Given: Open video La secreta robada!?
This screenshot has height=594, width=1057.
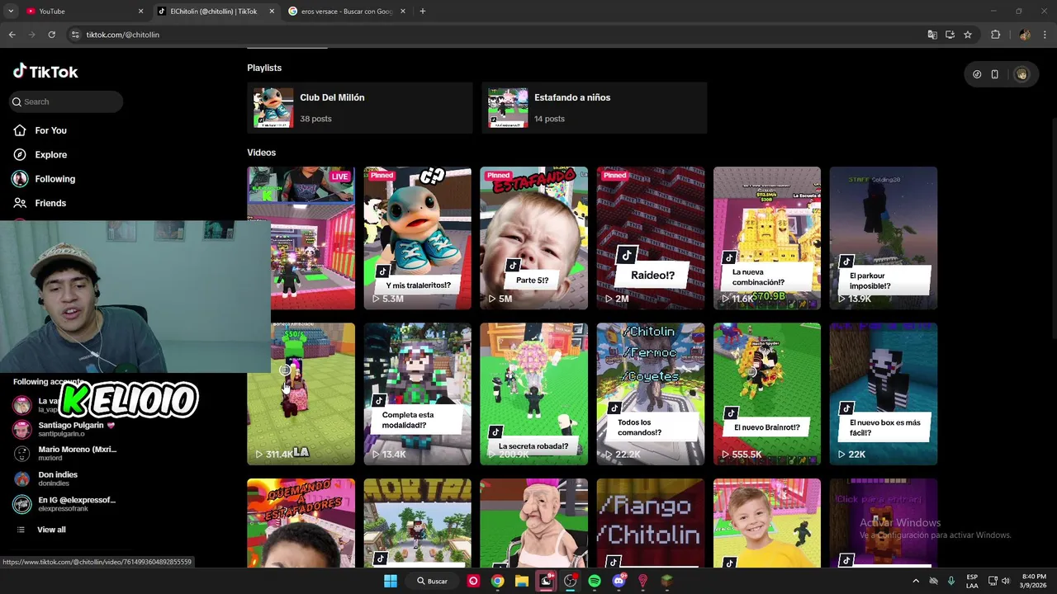Looking at the screenshot, I should click(533, 394).
